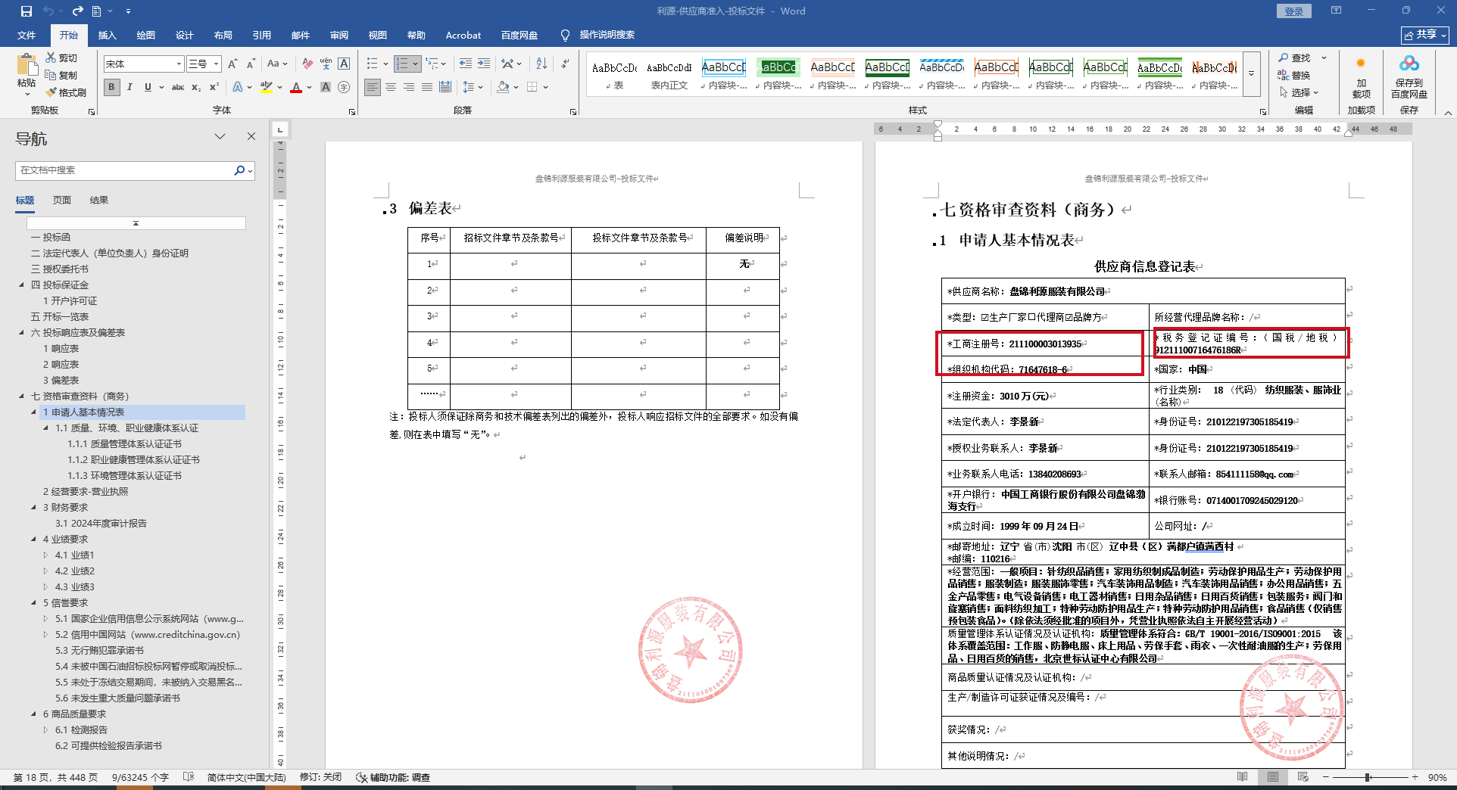Undo the last action
The width and height of the screenshot is (1457, 790).
48,11
